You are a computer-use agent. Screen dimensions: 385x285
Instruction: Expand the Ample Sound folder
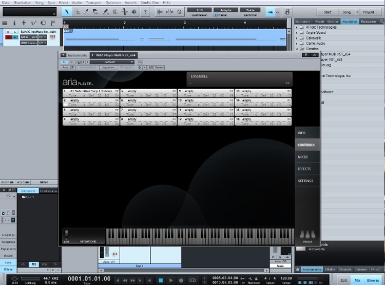pos(296,33)
